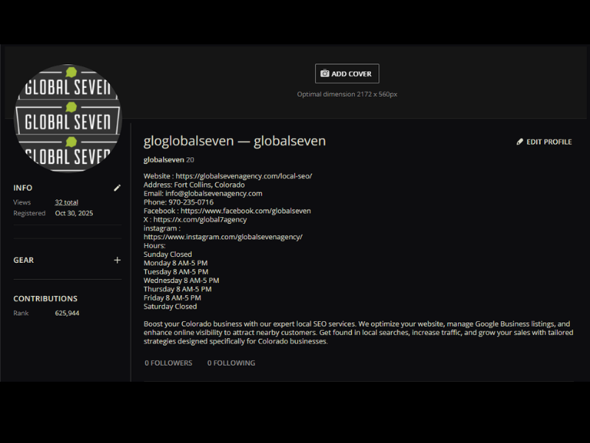
Task: Open the 0 FOLLOWERS list
Action: pos(169,363)
